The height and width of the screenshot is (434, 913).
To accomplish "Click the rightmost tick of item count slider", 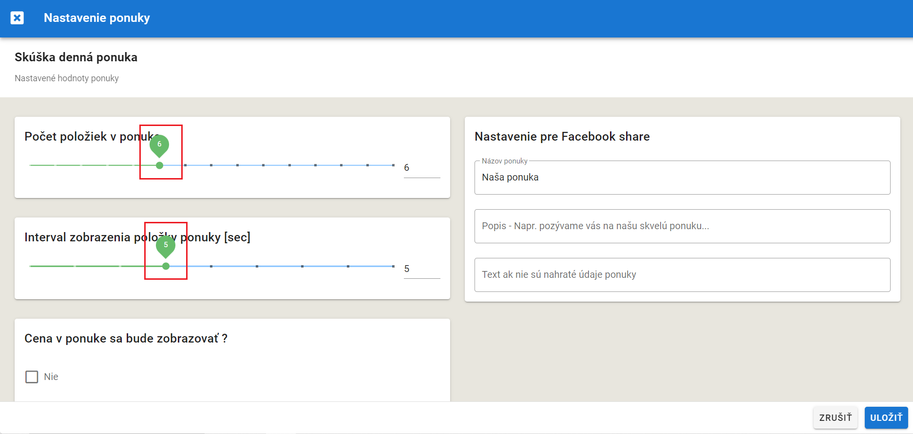I will tap(393, 165).
